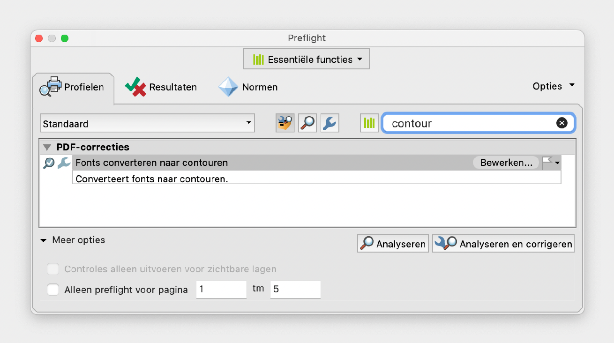Enable Alleen preflight voor pagina checkbox
The width and height of the screenshot is (614, 343).
[x=53, y=290]
